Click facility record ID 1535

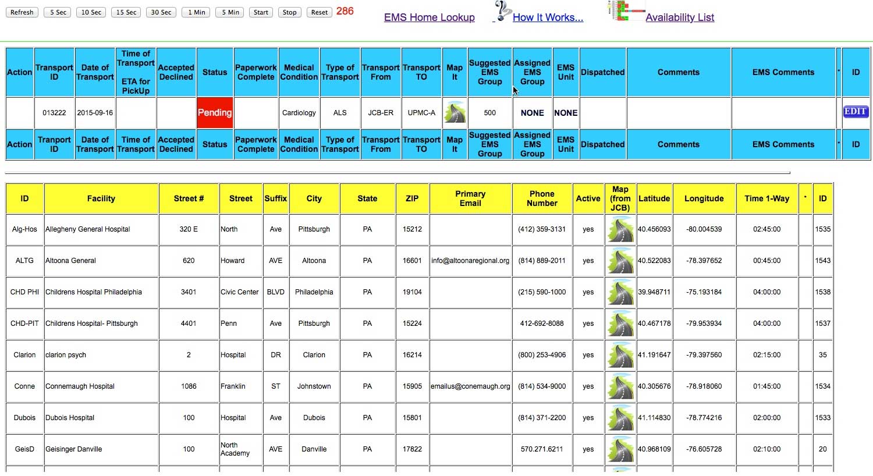823,229
